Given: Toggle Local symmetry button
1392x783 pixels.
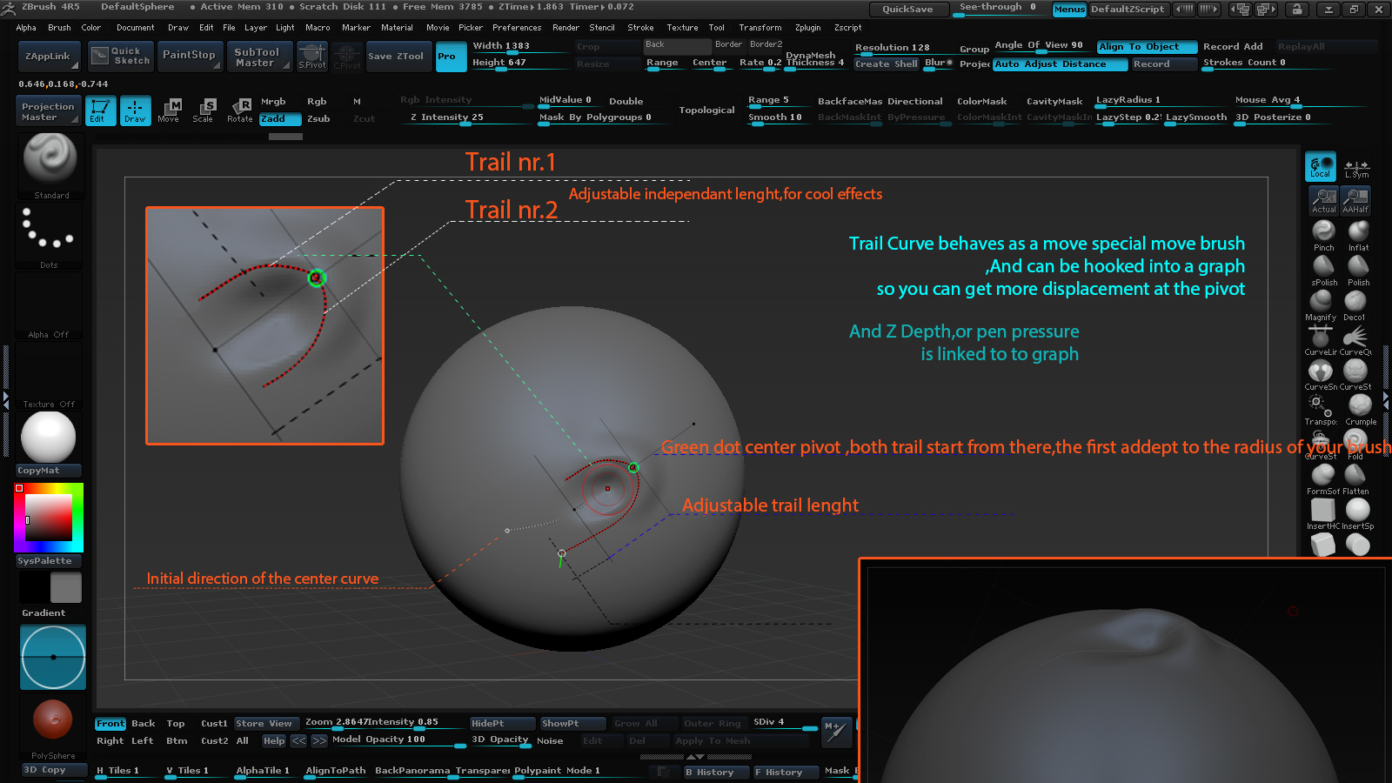Looking at the screenshot, I should (1320, 166).
